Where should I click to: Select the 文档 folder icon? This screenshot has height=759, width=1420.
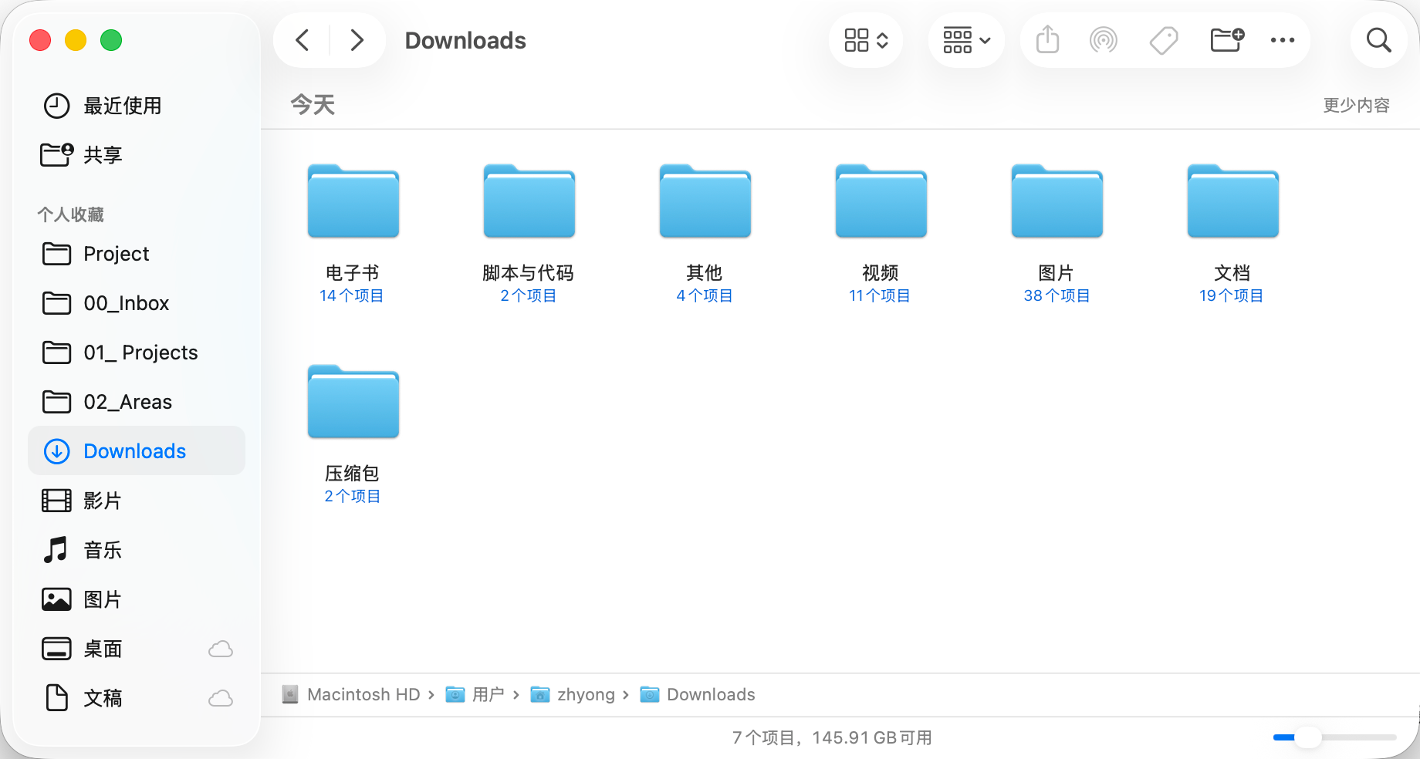(1233, 201)
